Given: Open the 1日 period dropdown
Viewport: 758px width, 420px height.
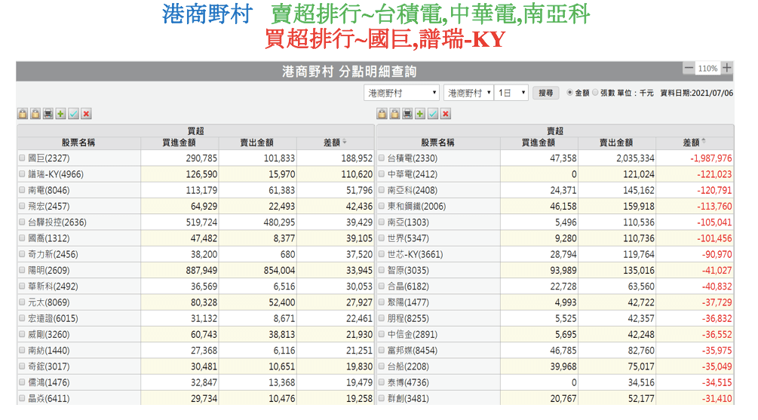Looking at the screenshot, I should (512, 93).
